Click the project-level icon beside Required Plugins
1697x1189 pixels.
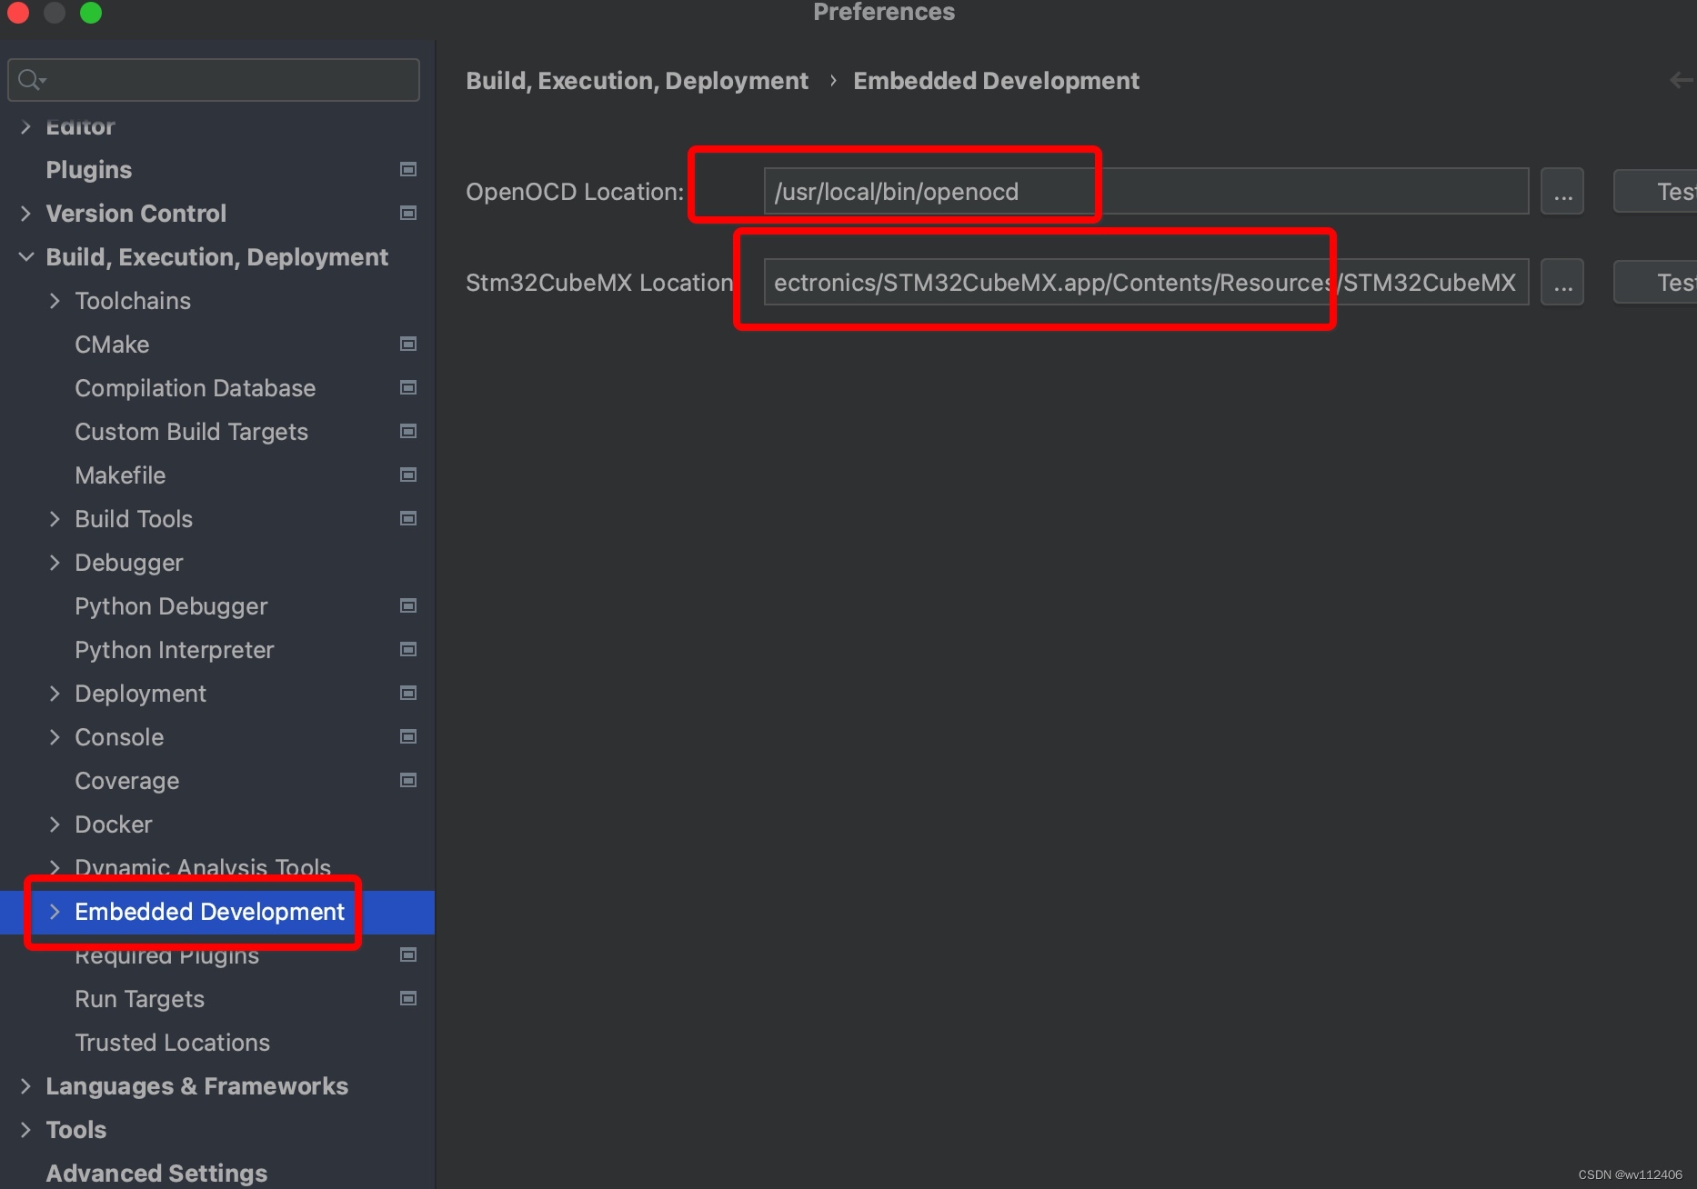(408, 954)
